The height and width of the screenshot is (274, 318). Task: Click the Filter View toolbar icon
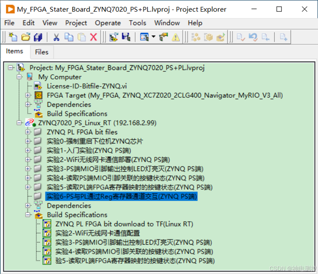144,37
